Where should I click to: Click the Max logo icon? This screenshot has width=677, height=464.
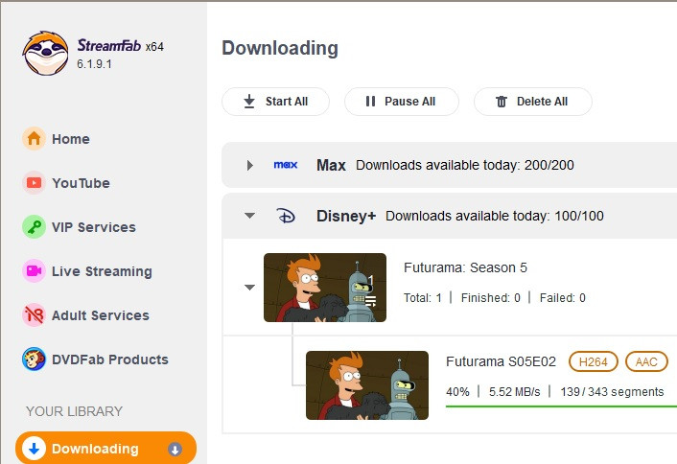(286, 165)
